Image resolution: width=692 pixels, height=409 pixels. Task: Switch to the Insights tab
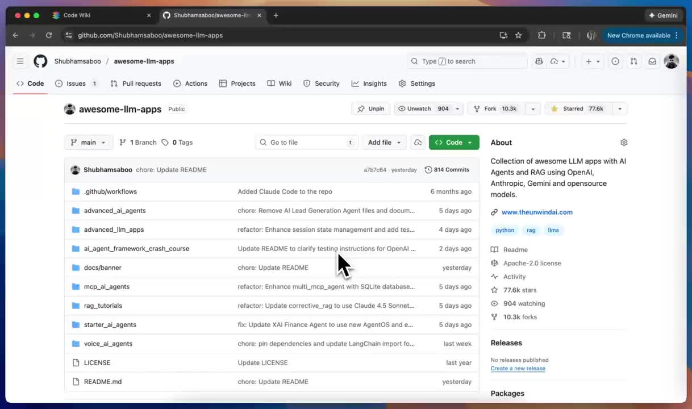tap(369, 84)
